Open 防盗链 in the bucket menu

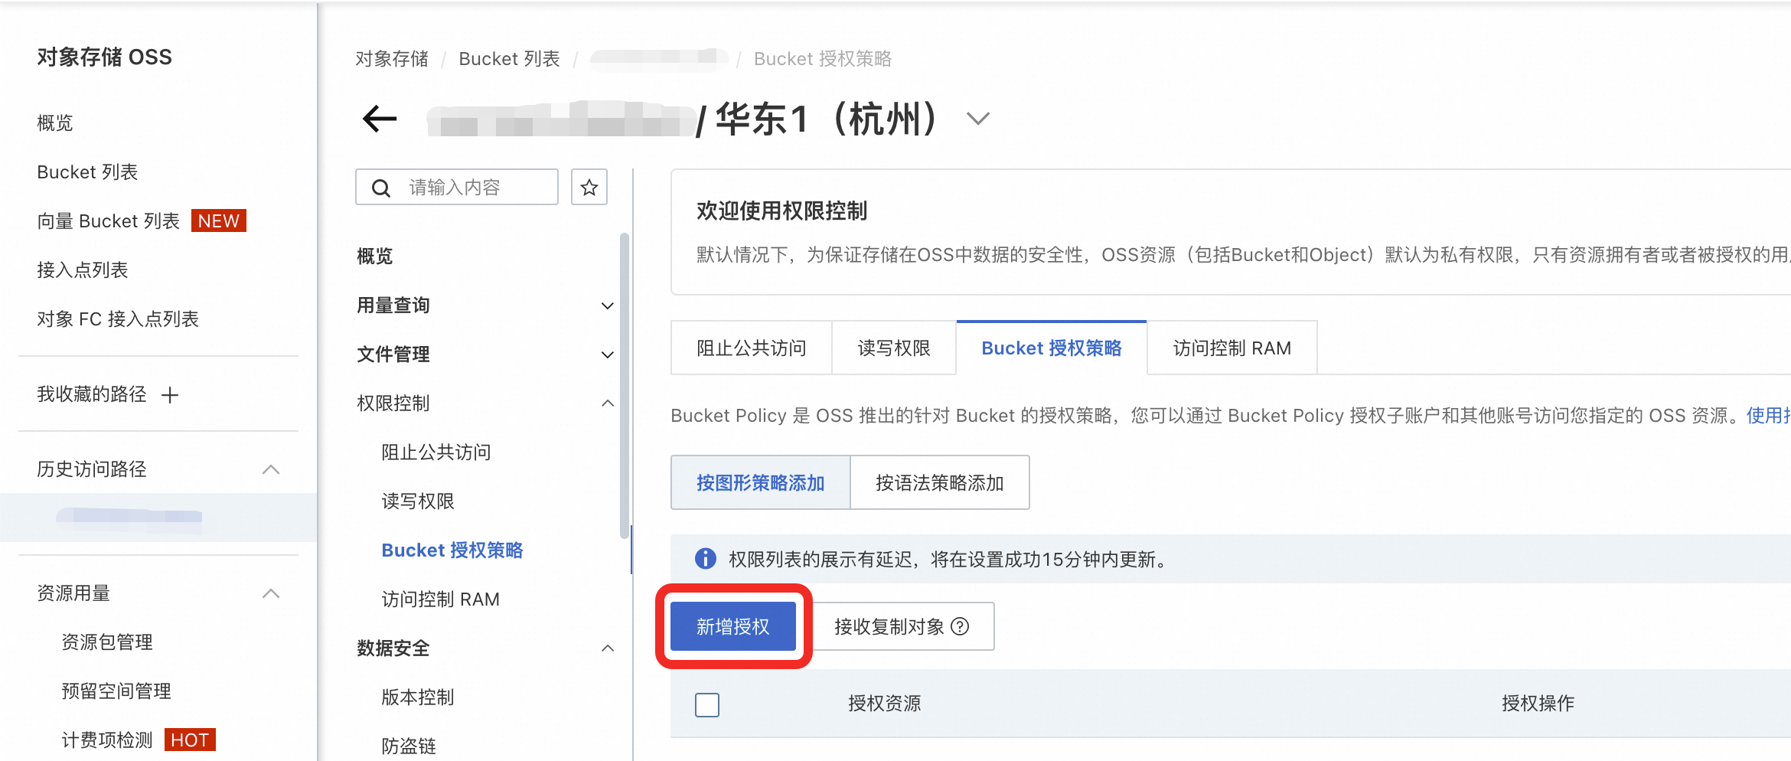pyautogui.click(x=409, y=746)
